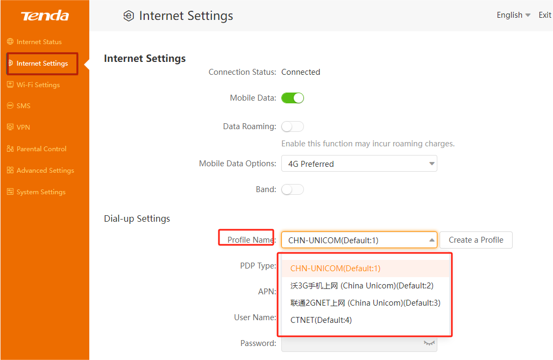Click the Advanced Settings grid icon

coord(10,171)
